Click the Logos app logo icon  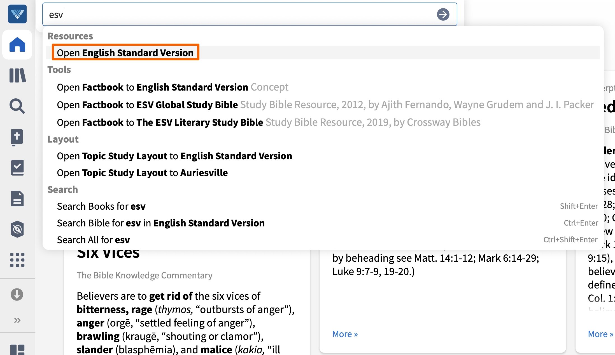17,14
